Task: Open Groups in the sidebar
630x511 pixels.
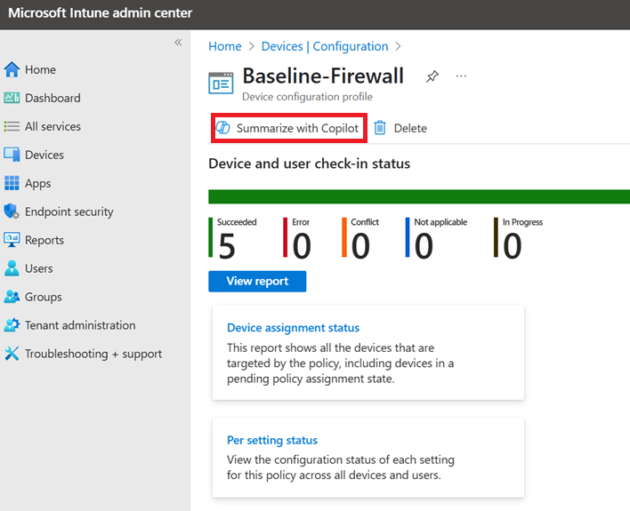Action: [44, 297]
